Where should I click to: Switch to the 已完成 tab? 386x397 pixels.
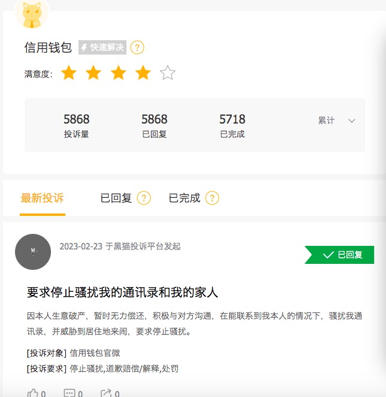tap(184, 198)
